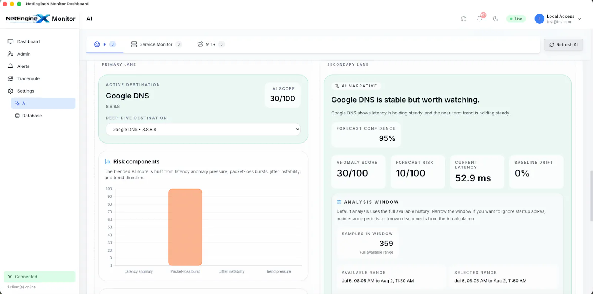Click the Connected wifi status icon
Viewport: 593px width, 294px height.
(x=10, y=277)
